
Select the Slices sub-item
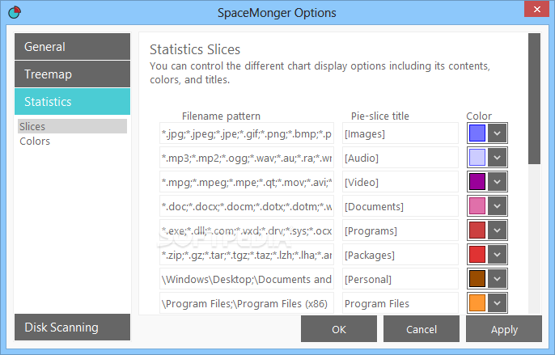click(72, 126)
